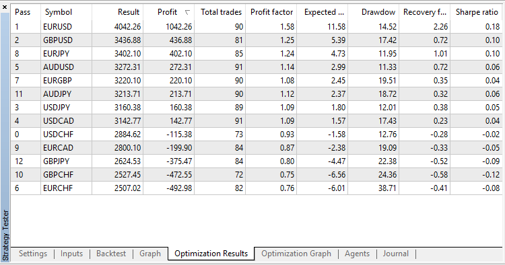Click profit value -375.47
Viewport: 505px width, 265px height.
[178, 161]
